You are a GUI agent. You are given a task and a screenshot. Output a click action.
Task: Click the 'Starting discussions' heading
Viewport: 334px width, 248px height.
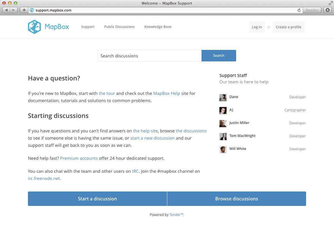[58, 116]
